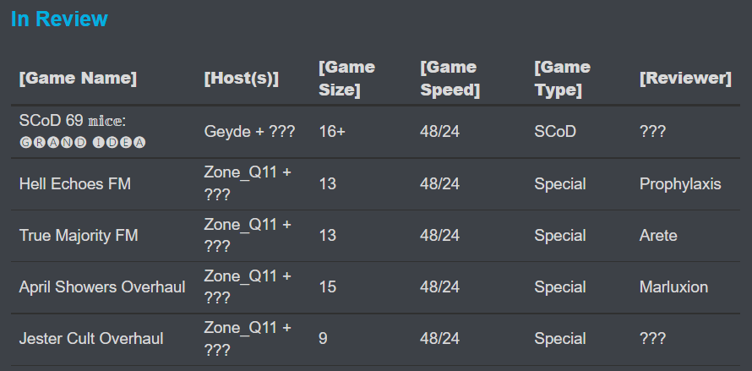The height and width of the screenshot is (371, 752).
Task: Click the 16+ game size cell
Action: (x=332, y=132)
